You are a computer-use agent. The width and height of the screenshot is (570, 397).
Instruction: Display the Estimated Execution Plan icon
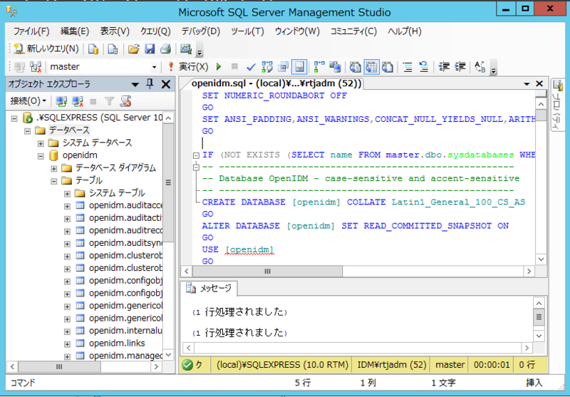[267, 67]
